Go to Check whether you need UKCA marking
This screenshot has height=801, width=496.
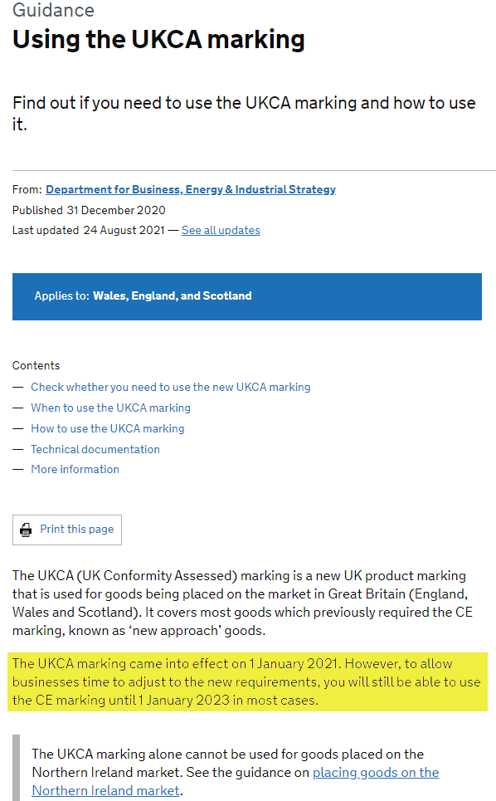point(170,387)
